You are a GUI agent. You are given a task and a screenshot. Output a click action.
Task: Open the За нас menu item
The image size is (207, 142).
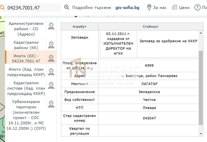point(160,8)
